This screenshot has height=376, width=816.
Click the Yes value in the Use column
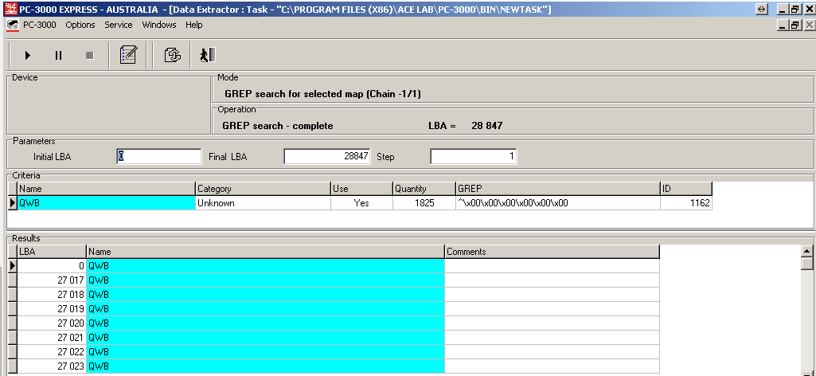pos(361,203)
